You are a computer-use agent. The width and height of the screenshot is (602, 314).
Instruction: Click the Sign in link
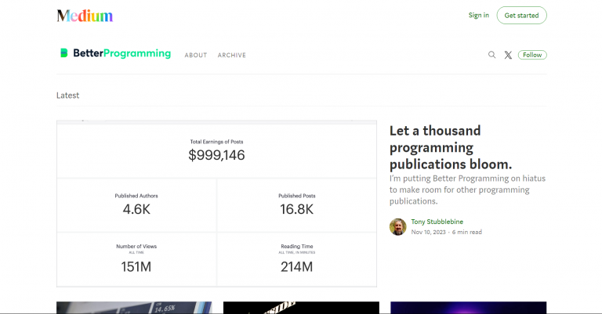tap(478, 15)
